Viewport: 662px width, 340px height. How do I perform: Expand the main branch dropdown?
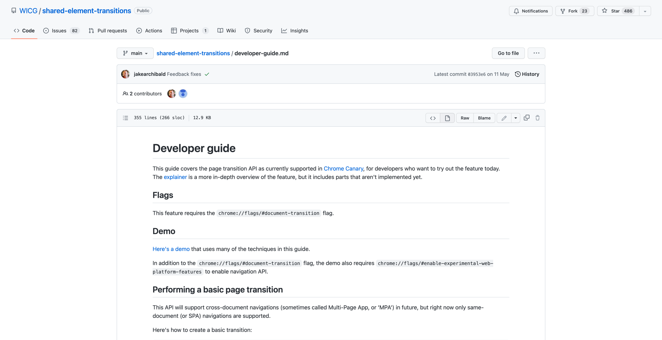[135, 53]
